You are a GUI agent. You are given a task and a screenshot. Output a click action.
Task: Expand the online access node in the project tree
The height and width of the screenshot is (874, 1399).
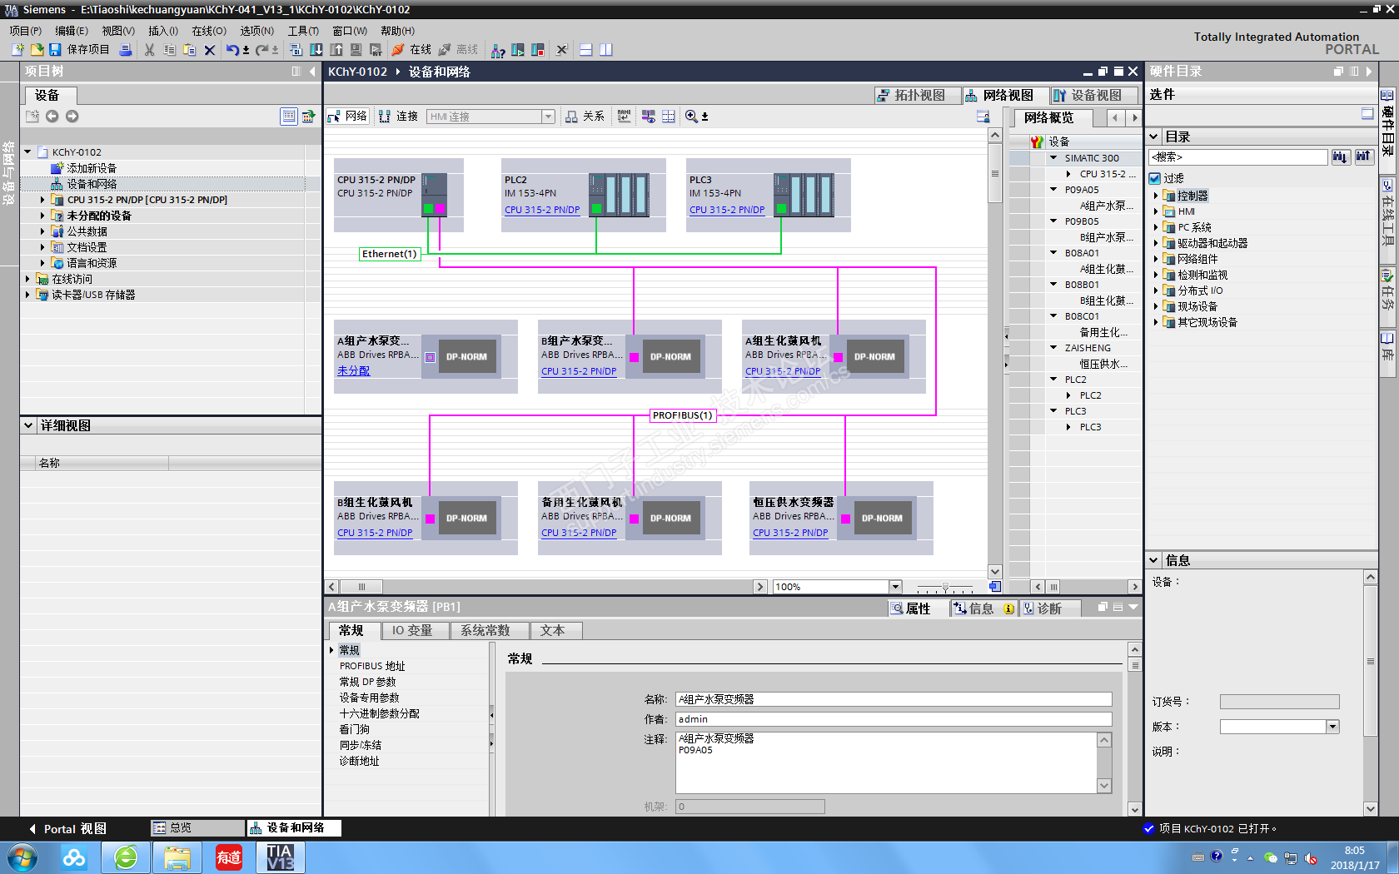pos(27,279)
